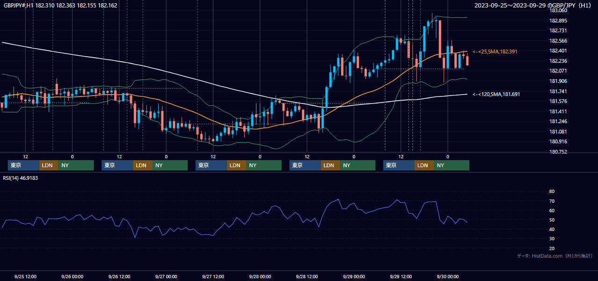
Task: Click the white 120 SMA 181.691 label
Action: pyautogui.click(x=496, y=94)
